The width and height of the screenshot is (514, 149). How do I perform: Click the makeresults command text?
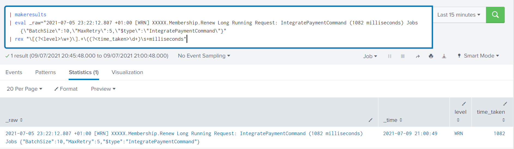tap(30, 15)
